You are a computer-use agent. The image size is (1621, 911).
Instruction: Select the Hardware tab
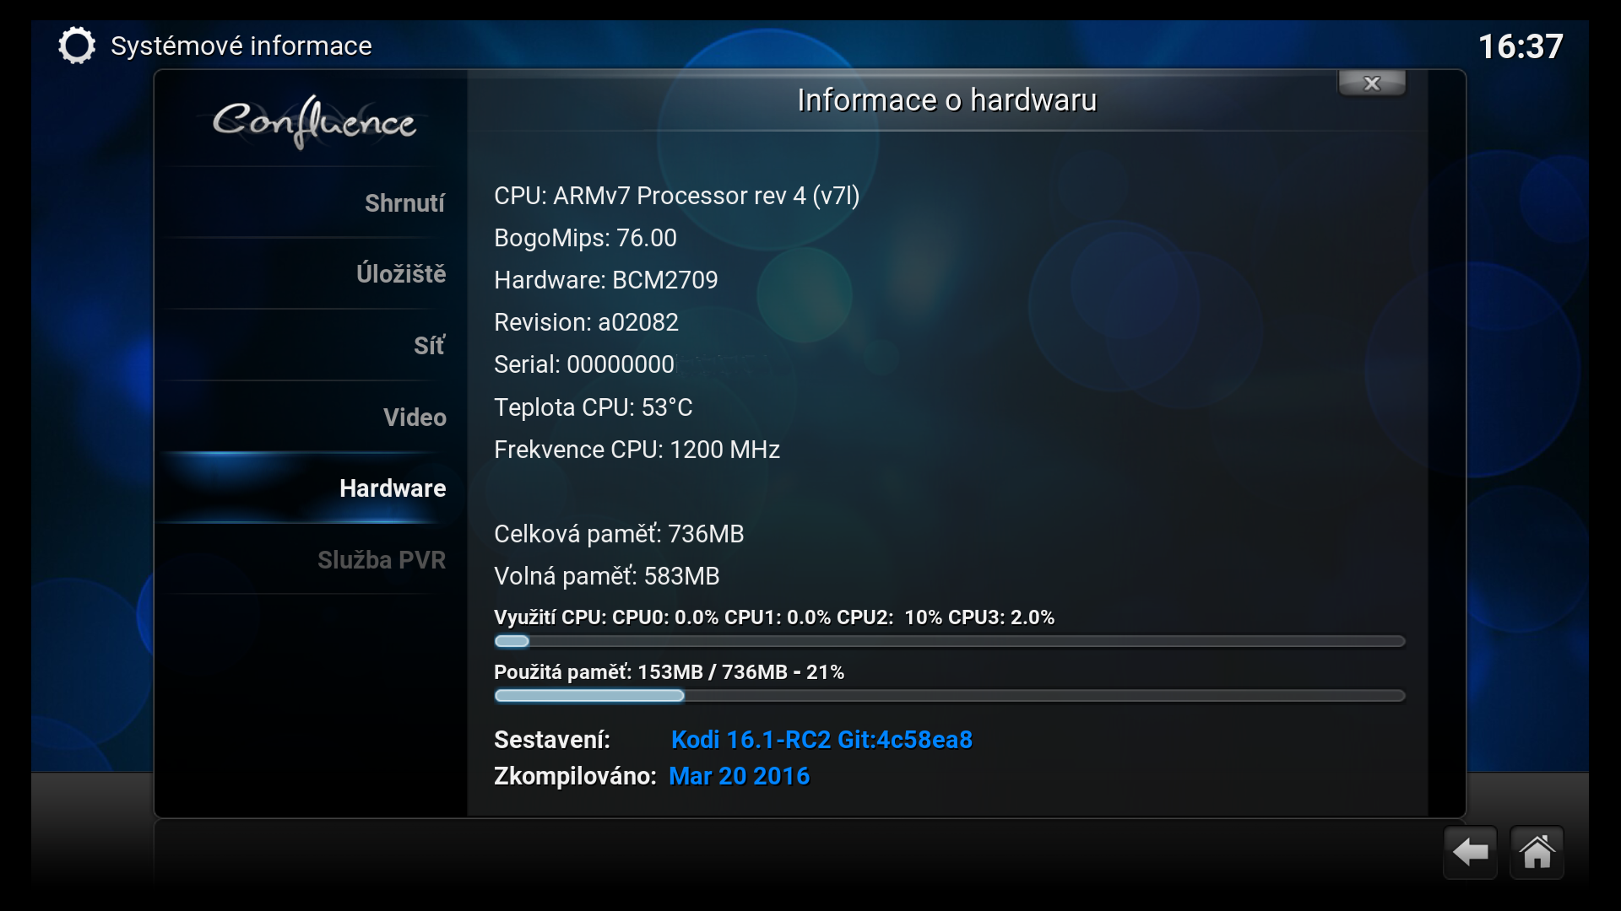pos(393,488)
